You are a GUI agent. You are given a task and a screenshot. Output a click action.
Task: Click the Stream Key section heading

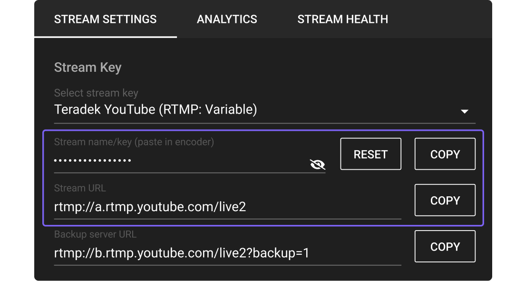point(87,68)
